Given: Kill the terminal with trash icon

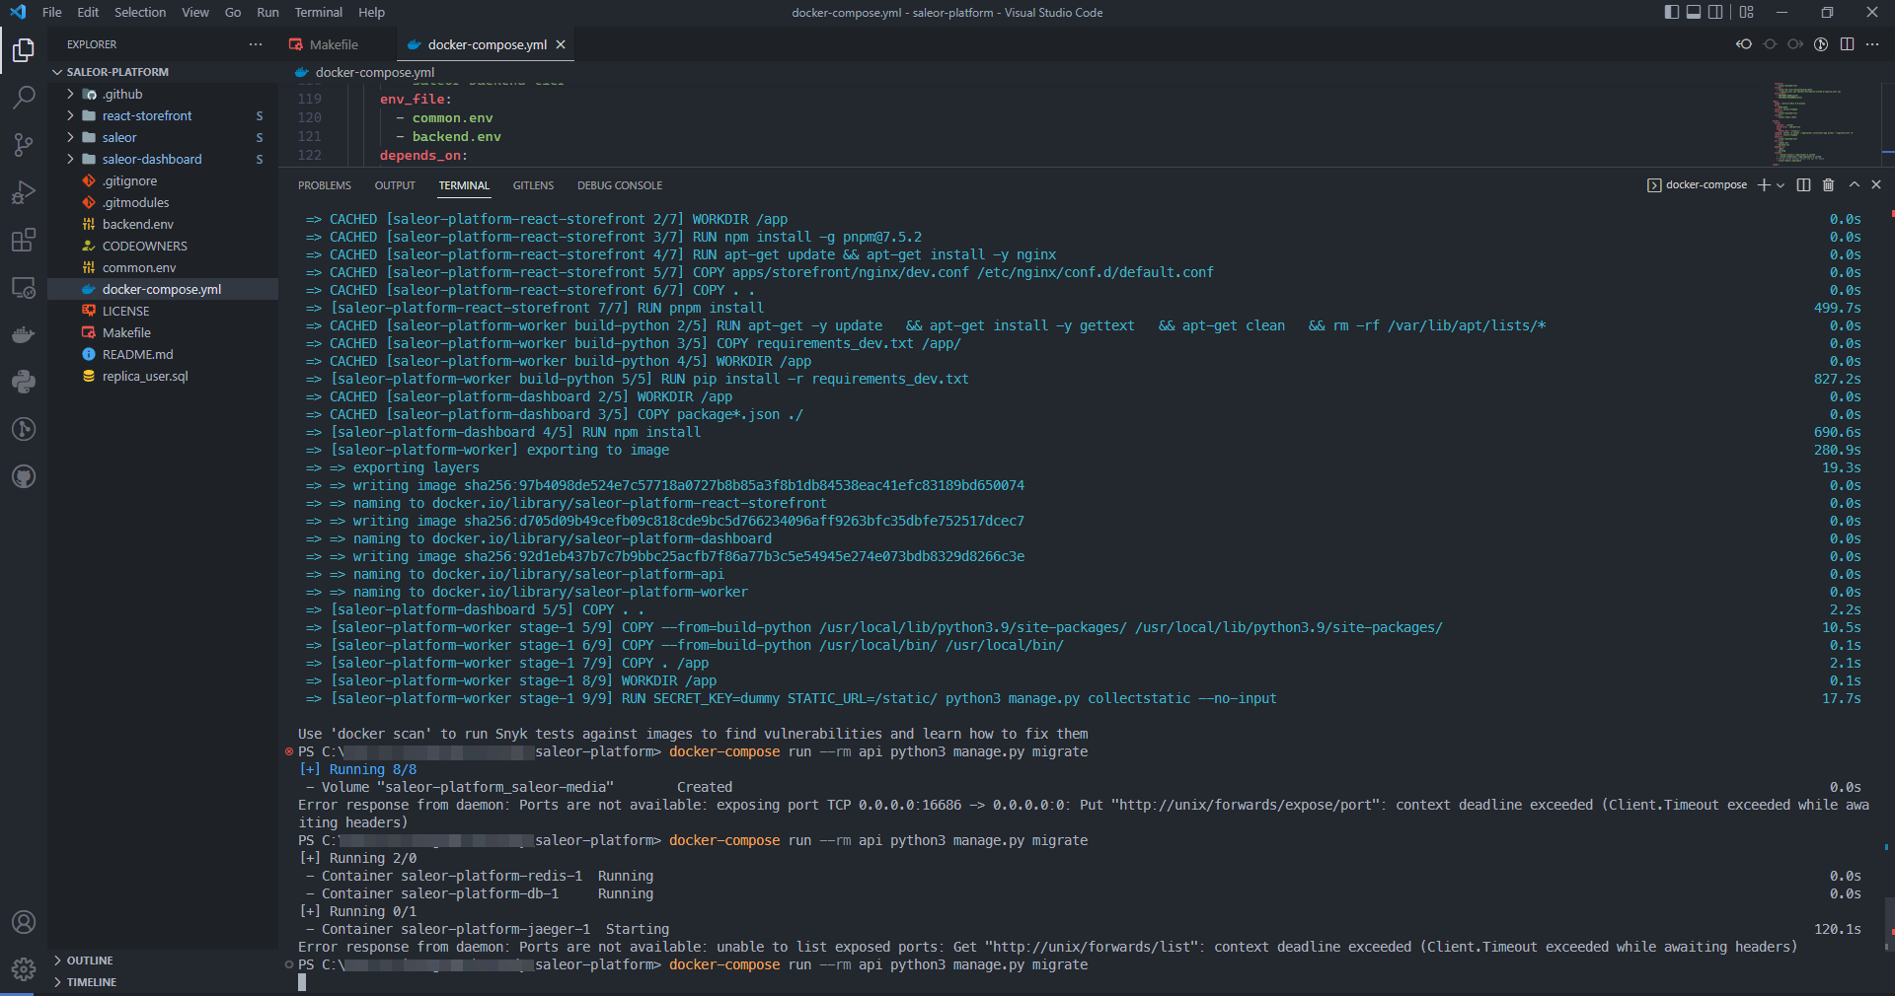Looking at the screenshot, I should pyautogui.click(x=1828, y=184).
